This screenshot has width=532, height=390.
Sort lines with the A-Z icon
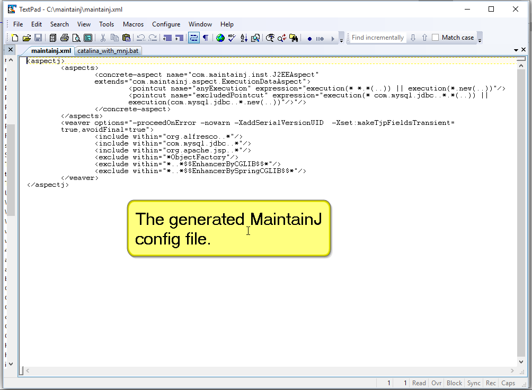click(x=244, y=38)
